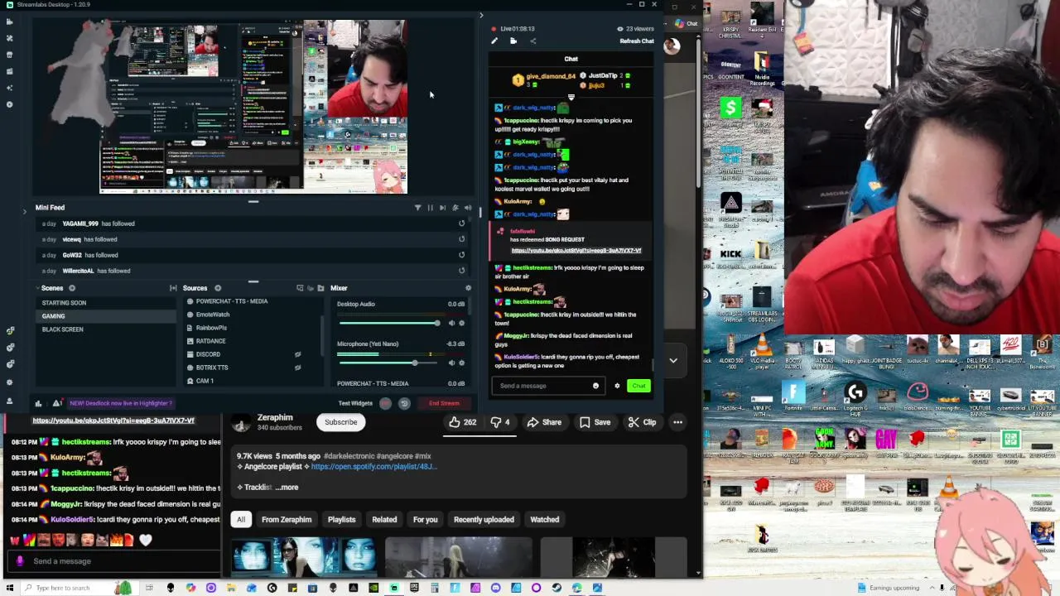This screenshot has height=596, width=1060.
Task: Mute alert sounds in Mini Feed
Action: [468, 208]
